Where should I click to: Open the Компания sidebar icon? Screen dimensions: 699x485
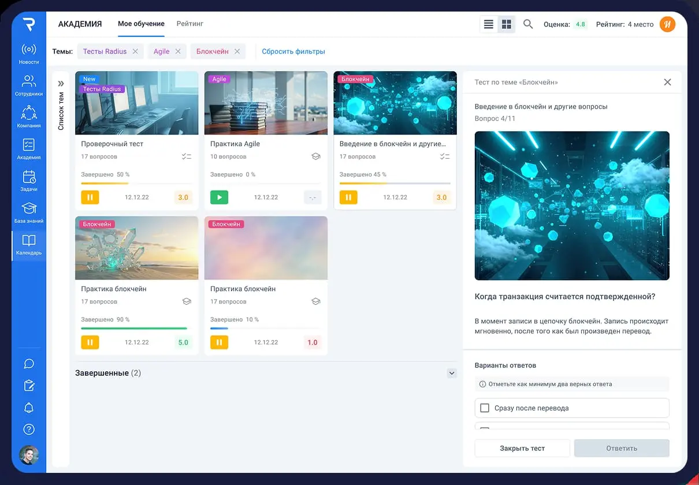pos(29,117)
